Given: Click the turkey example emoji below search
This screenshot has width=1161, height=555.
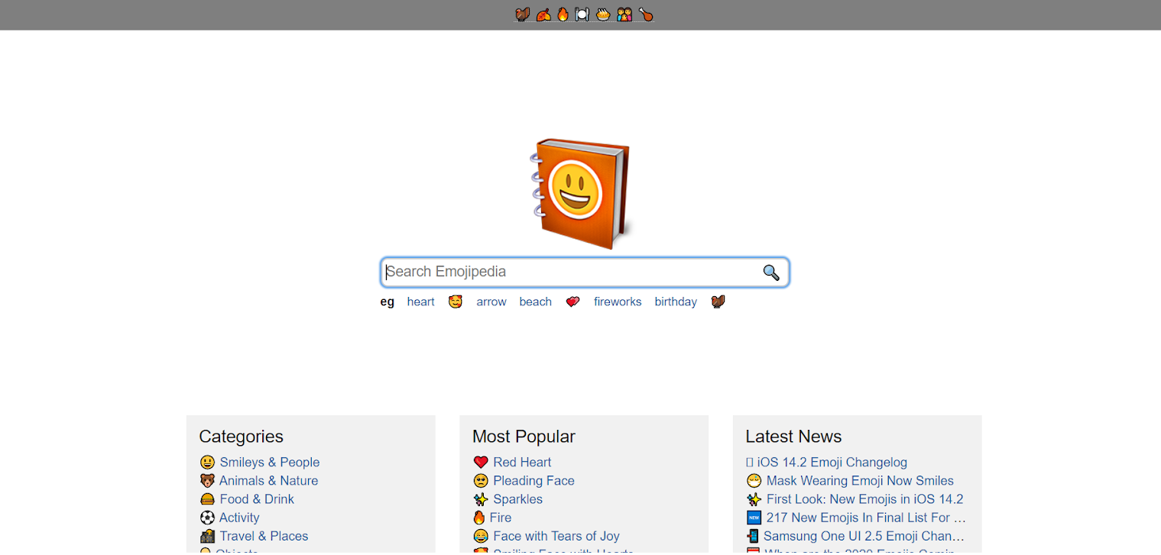Looking at the screenshot, I should point(718,302).
